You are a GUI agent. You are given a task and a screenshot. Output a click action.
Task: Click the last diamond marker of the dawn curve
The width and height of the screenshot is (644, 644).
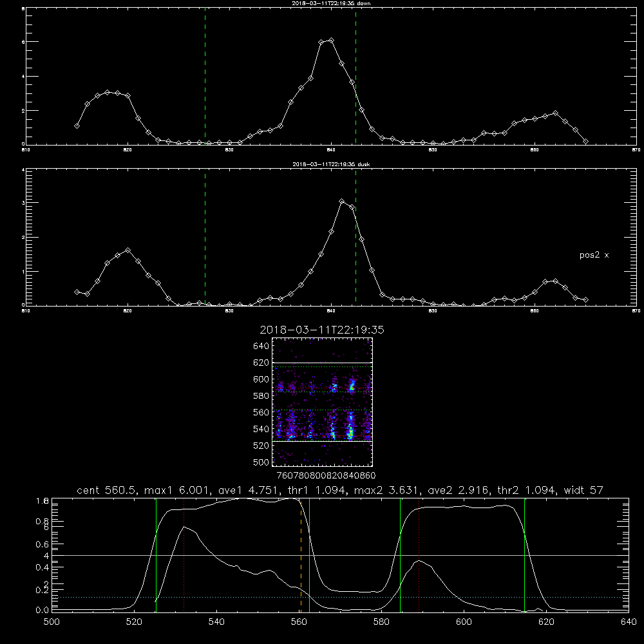click(585, 141)
